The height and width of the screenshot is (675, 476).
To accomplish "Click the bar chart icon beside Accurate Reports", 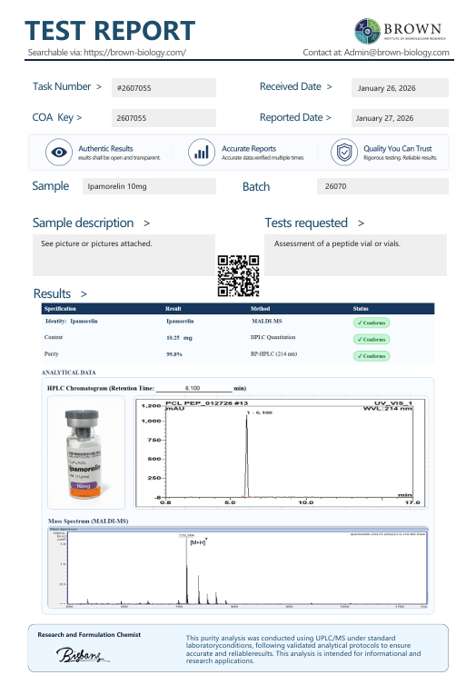I will click(x=202, y=152).
